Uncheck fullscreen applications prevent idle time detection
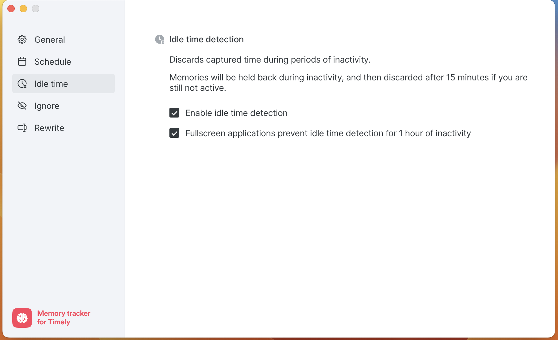Viewport: 558px width, 340px height. [x=174, y=133]
